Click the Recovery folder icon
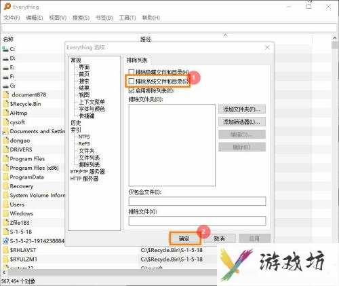 click(x=6, y=186)
